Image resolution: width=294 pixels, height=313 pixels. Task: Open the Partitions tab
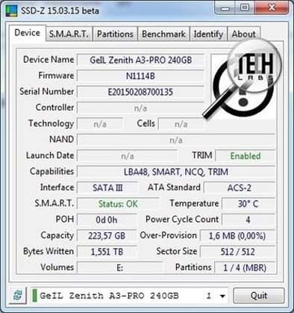coord(115,34)
